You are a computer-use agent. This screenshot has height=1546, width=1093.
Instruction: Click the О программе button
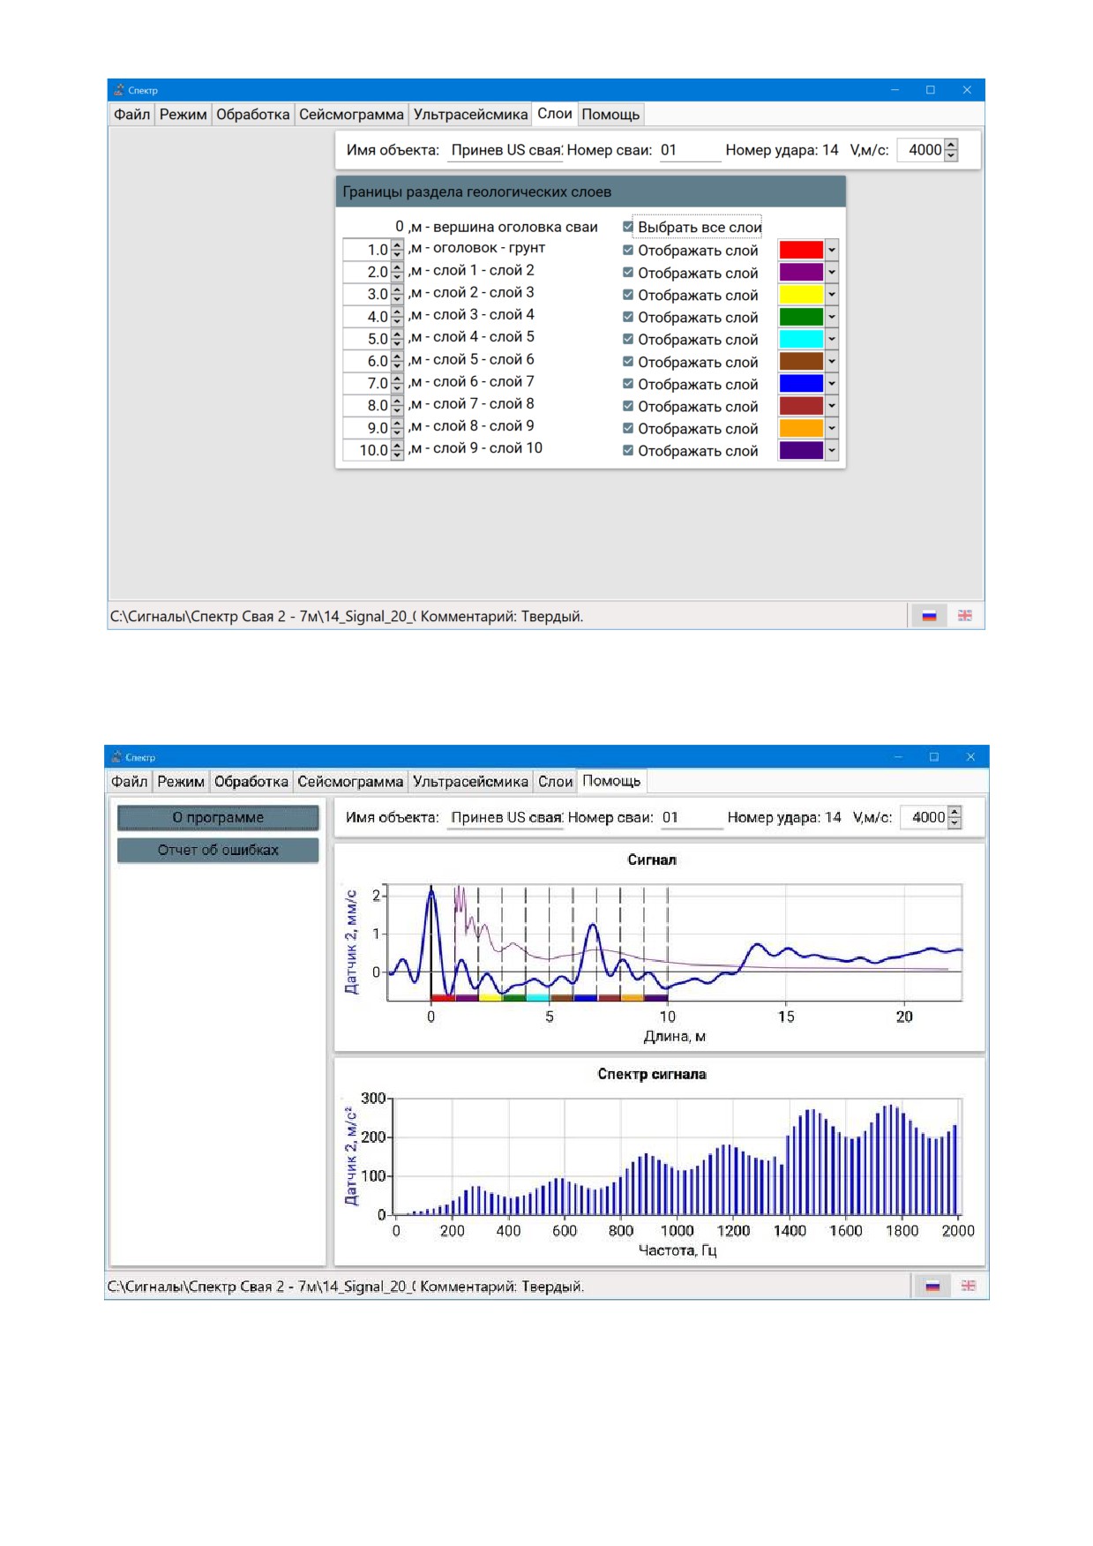click(x=218, y=818)
